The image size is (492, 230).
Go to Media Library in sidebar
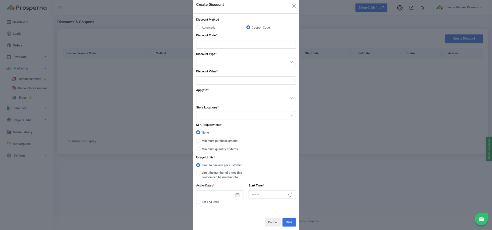click(x=22, y=132)
